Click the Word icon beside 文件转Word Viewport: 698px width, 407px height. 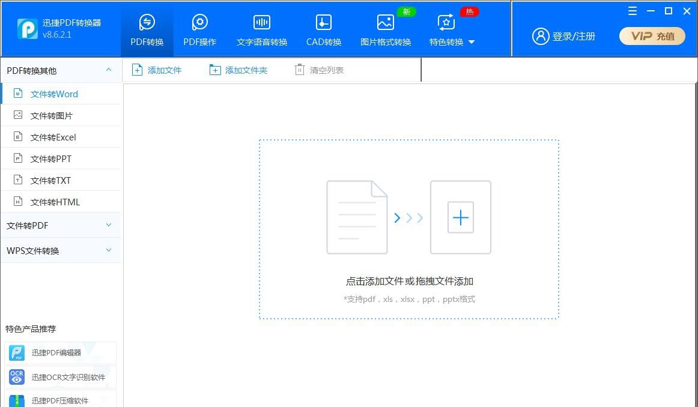[x=18, y=94]
